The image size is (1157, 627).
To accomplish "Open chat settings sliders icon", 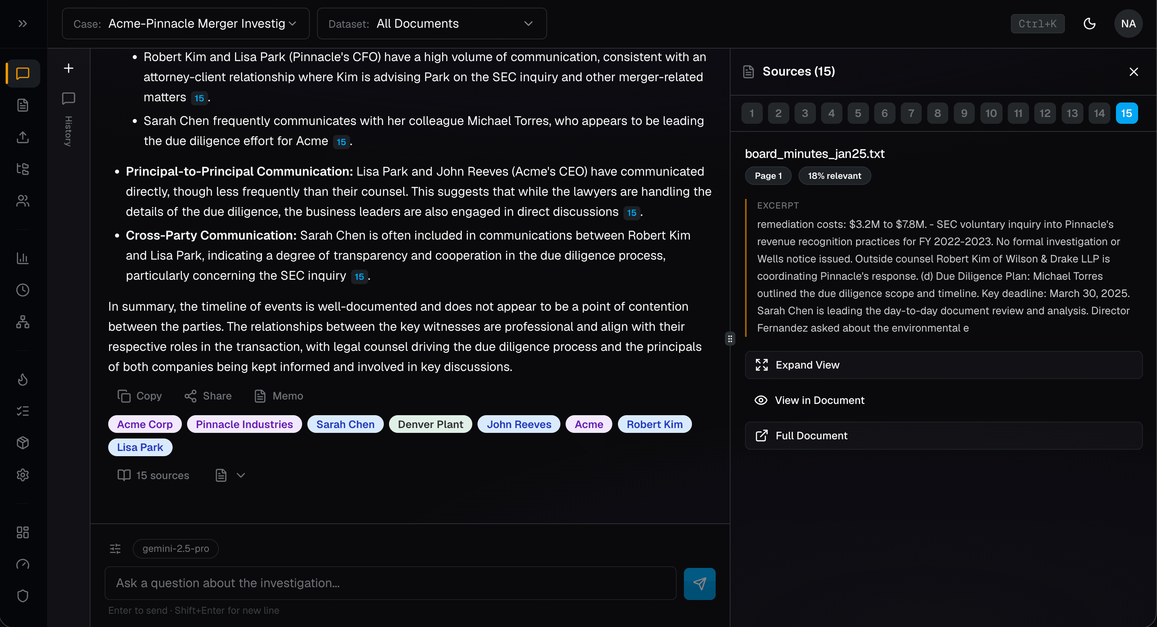I will pos(115,549).
